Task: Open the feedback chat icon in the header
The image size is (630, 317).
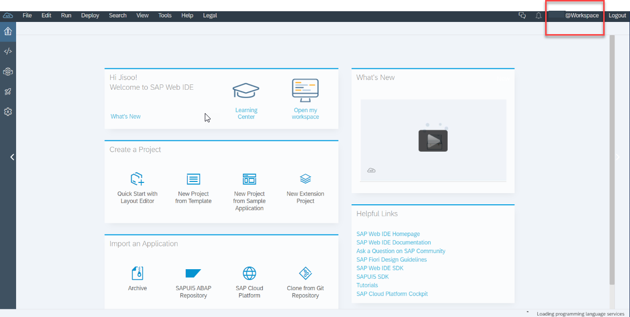Action: [522, 16]
